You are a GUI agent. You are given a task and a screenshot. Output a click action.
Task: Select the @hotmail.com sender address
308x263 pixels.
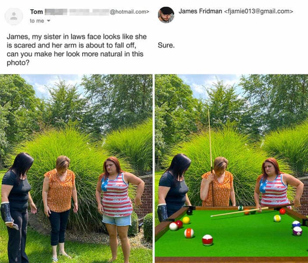(x=129, y=12)
